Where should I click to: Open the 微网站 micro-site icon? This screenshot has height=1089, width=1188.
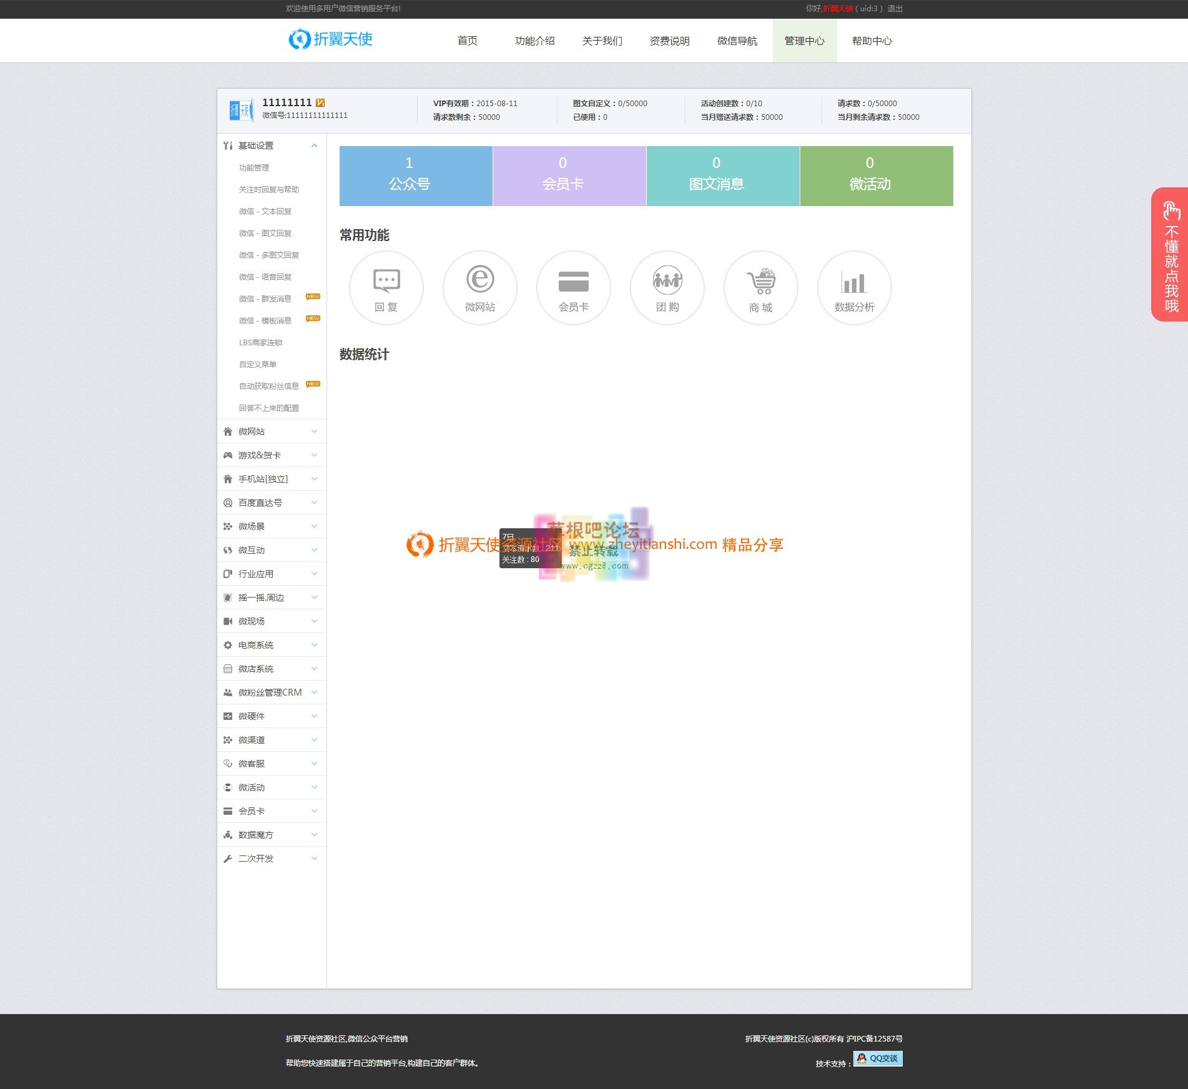coord(479,288)
